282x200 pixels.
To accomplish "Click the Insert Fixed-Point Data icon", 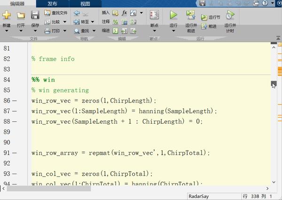I will click(x=133, y=13).
